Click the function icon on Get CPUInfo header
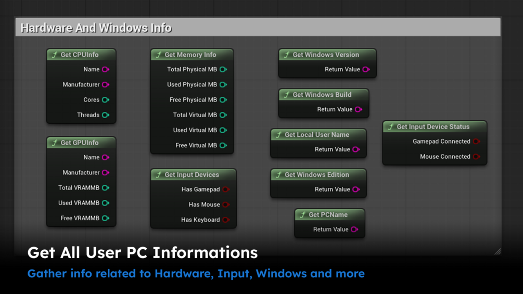This screenshot has width=523, height=294. coord(55,55)
